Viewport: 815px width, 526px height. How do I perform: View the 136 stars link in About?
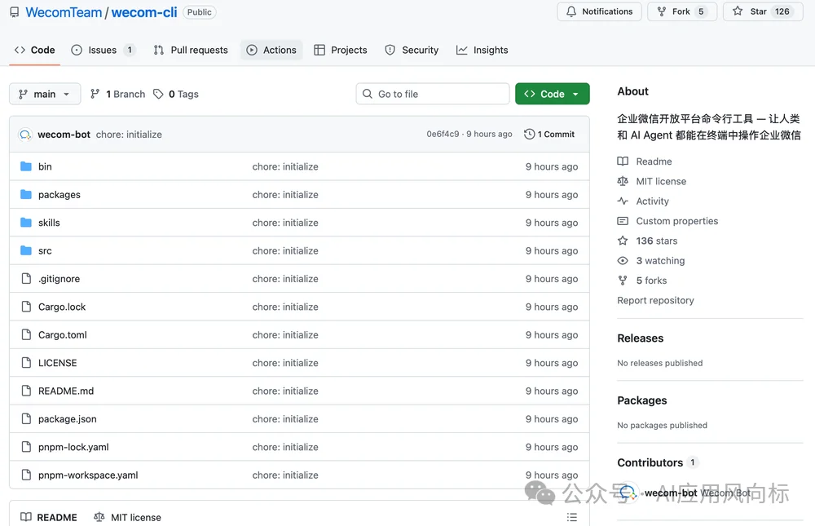point(656,241)
